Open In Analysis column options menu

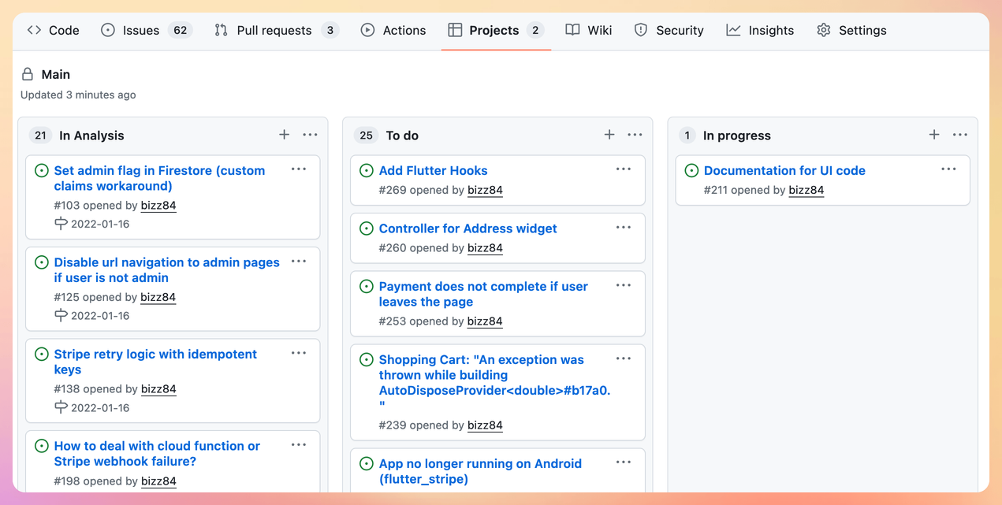pos(311,135)
